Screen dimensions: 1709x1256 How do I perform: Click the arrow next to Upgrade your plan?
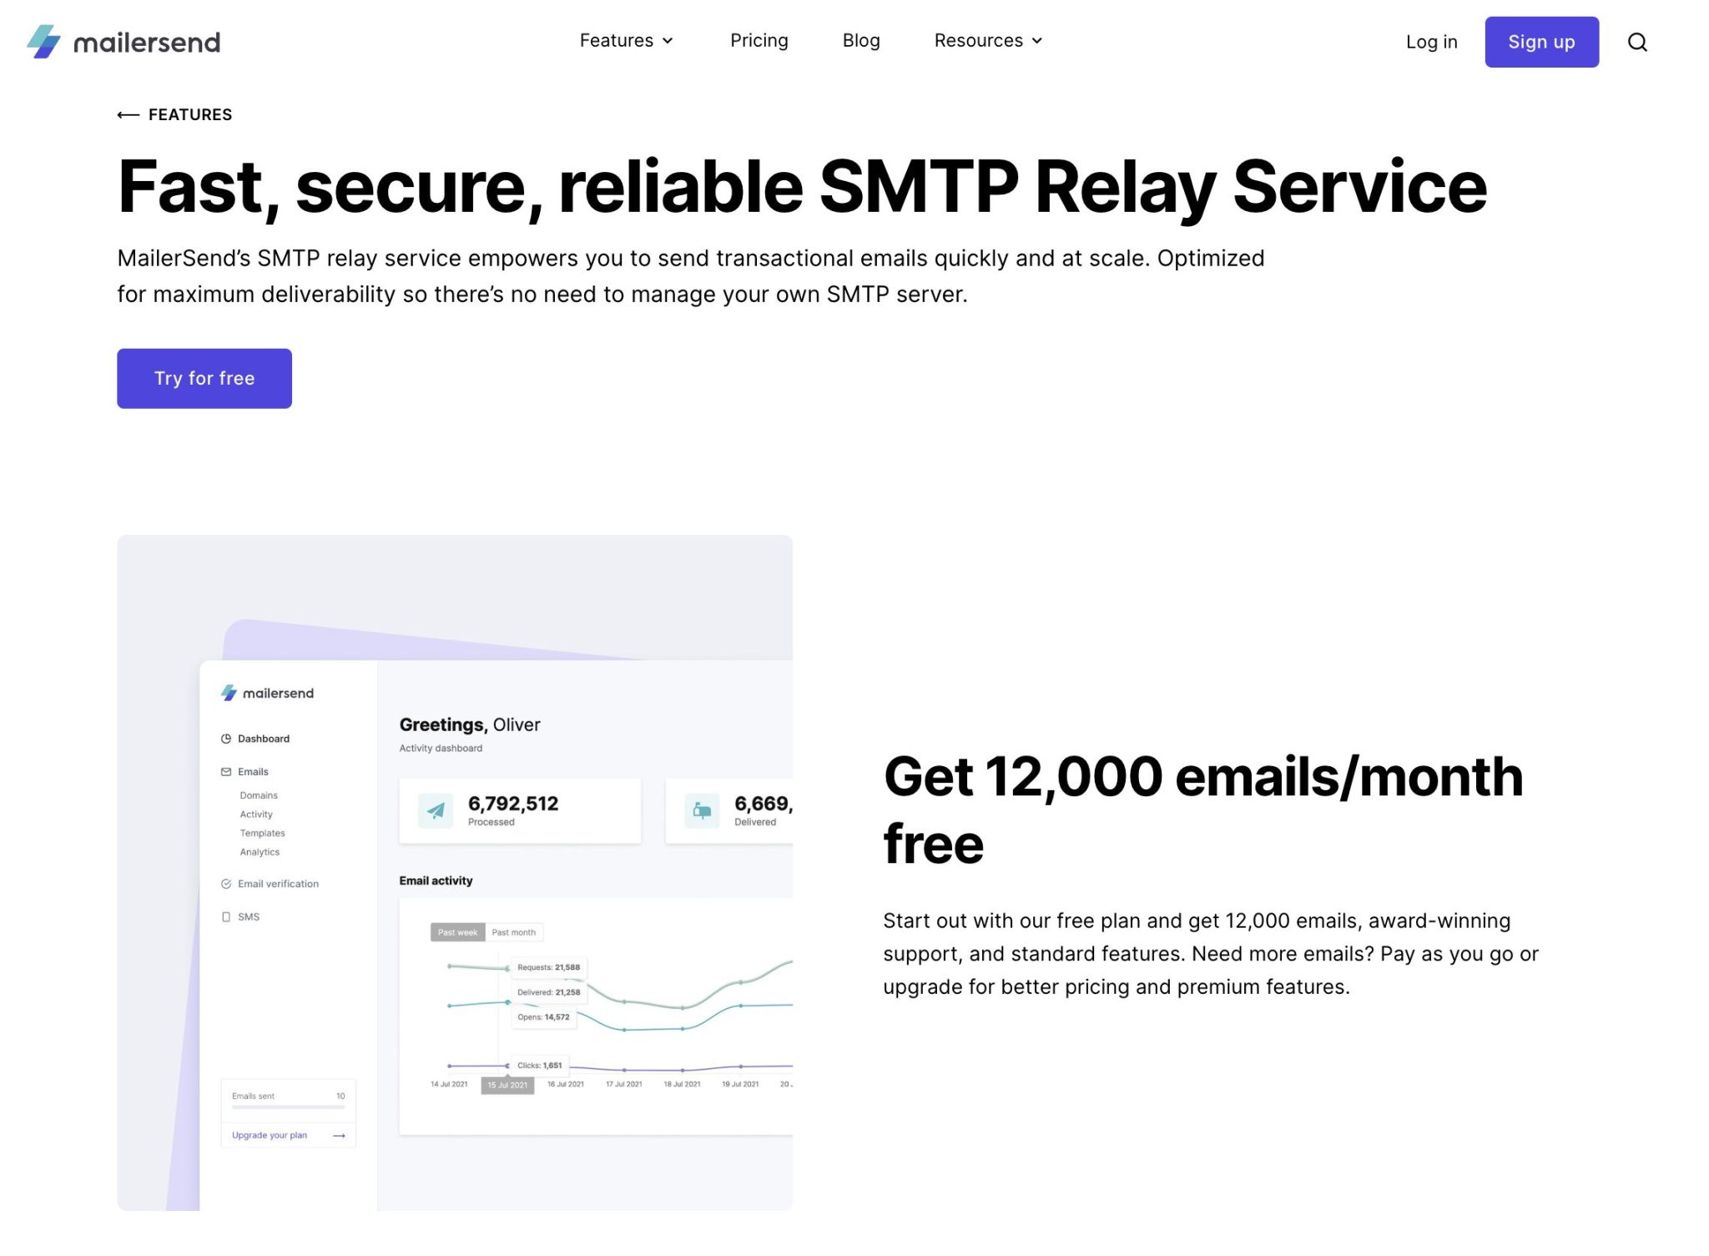338,1135
